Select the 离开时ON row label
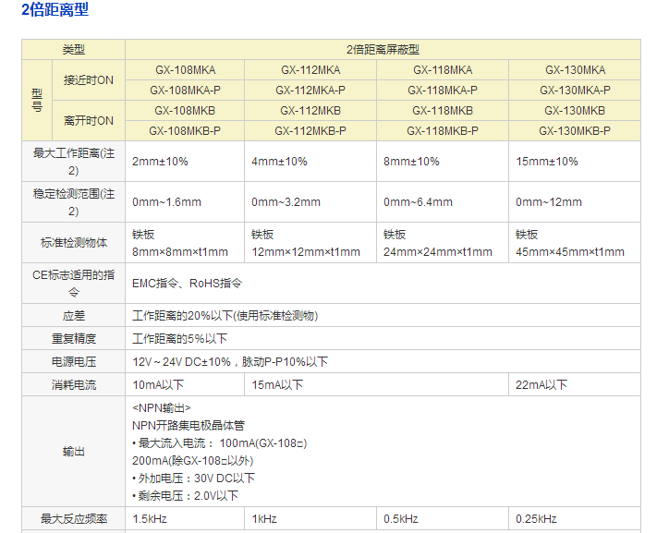 pyautogui.click(x=89, y=121)
